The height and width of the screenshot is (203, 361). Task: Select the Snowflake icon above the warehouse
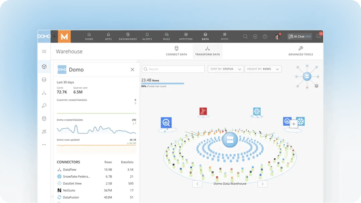pyautogui.click(x=257, y=111)
